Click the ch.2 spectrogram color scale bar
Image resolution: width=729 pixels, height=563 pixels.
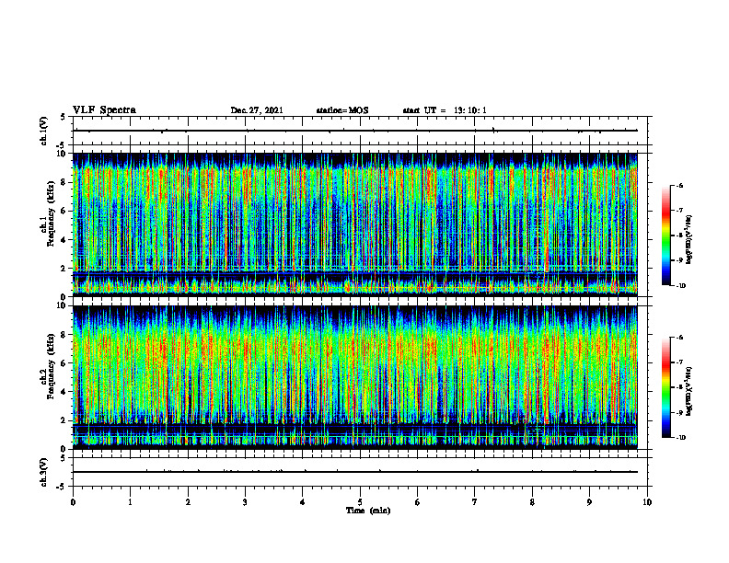[x=665, y=387]
